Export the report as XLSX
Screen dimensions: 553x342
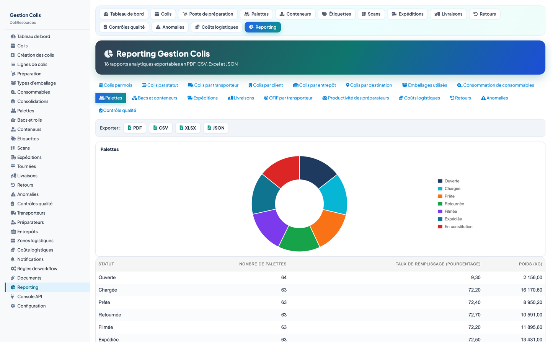click(x=188, y=128)
